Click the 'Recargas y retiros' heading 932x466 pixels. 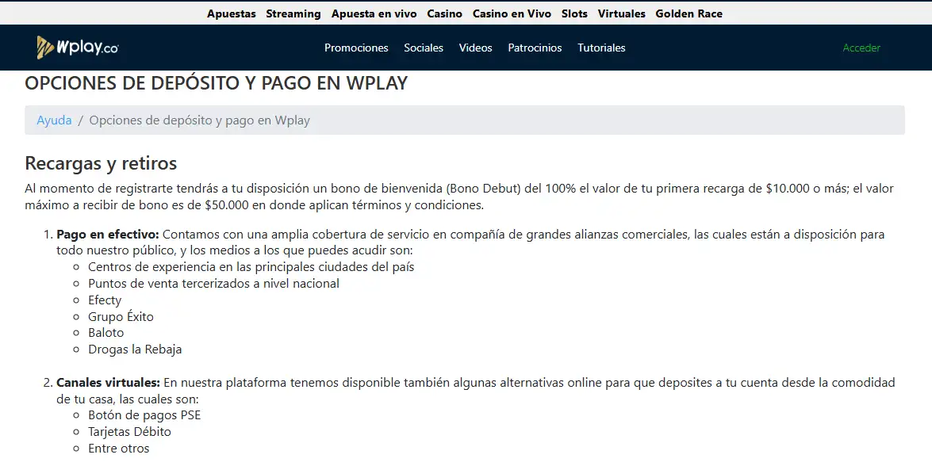point(101,162)
